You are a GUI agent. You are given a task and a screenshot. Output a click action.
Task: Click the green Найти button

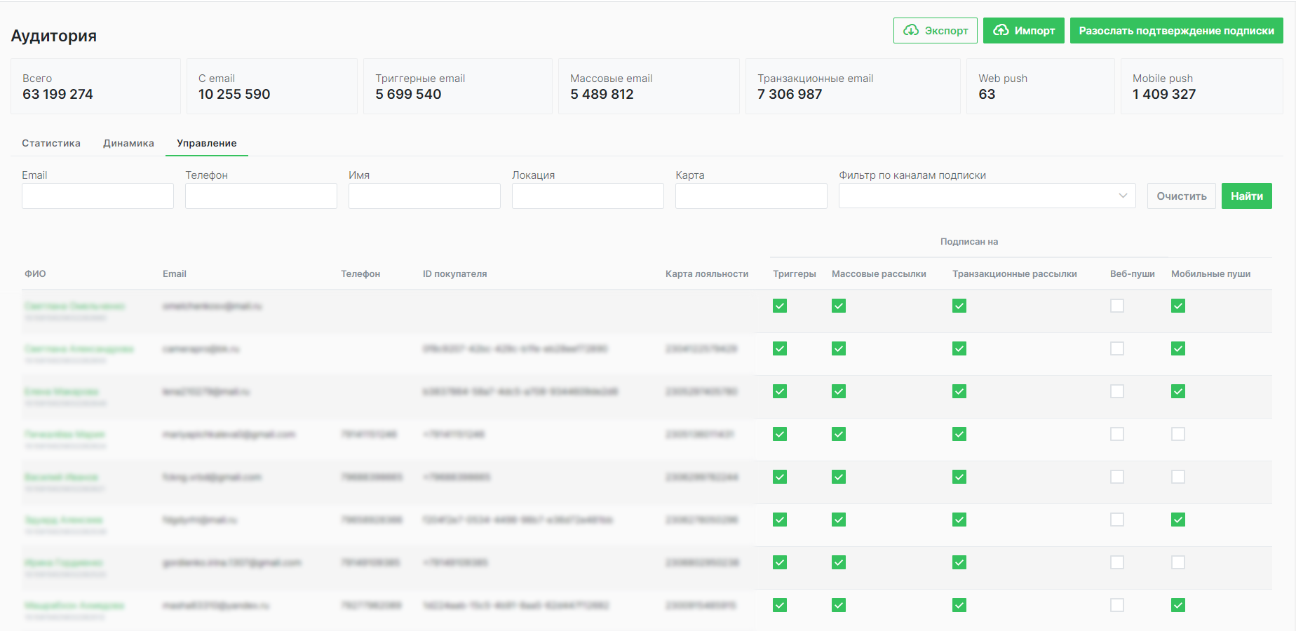(1246, 196)
